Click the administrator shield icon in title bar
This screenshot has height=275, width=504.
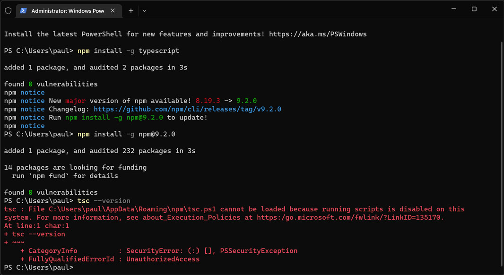[x=8, y=10]
